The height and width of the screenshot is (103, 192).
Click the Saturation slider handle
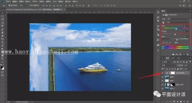pyautogui.click(x=175, y=34)
